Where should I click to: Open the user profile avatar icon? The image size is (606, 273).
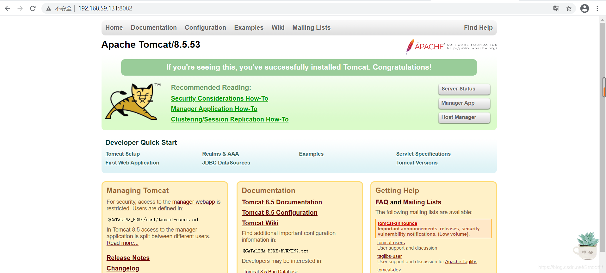[584, 9]
